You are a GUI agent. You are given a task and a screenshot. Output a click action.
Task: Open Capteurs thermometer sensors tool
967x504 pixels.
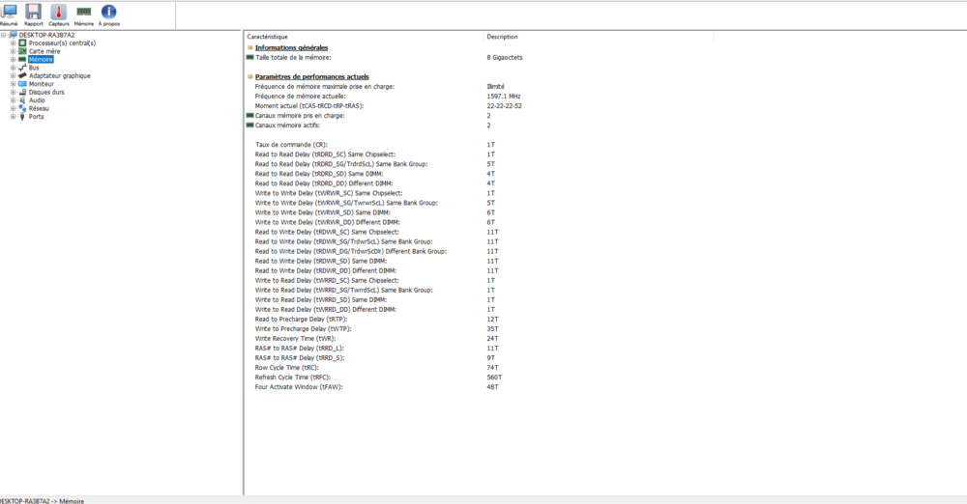tap(58, 13)
